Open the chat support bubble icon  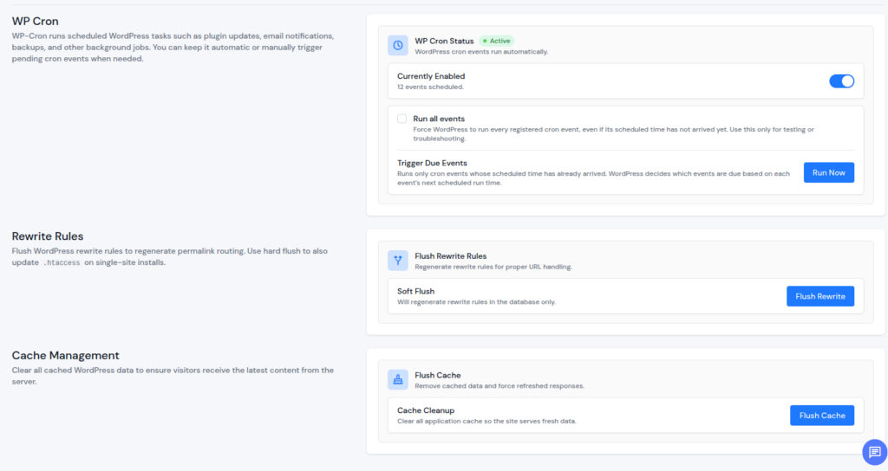(874, 452)
